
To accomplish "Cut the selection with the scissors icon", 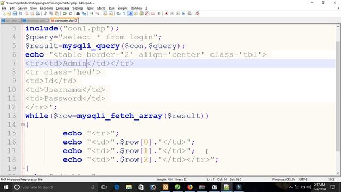I will pyautogui.click(x=45, y=13).
